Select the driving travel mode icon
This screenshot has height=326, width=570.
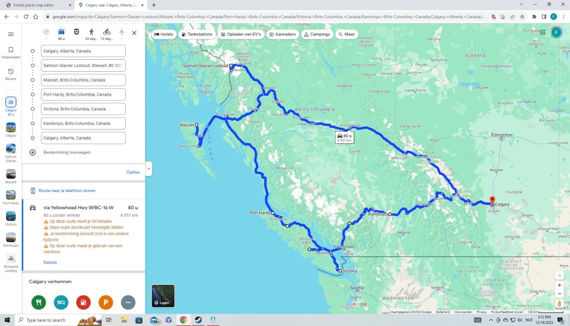click(61, 32)
